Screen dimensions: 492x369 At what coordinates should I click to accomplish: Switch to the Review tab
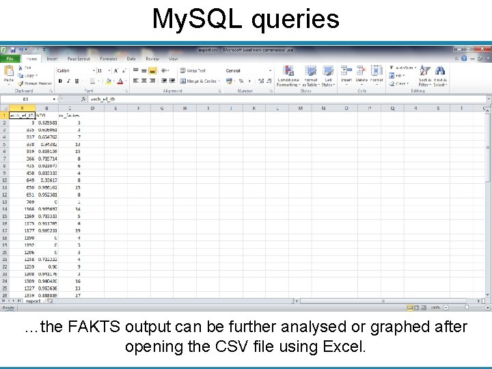point(152,59)
